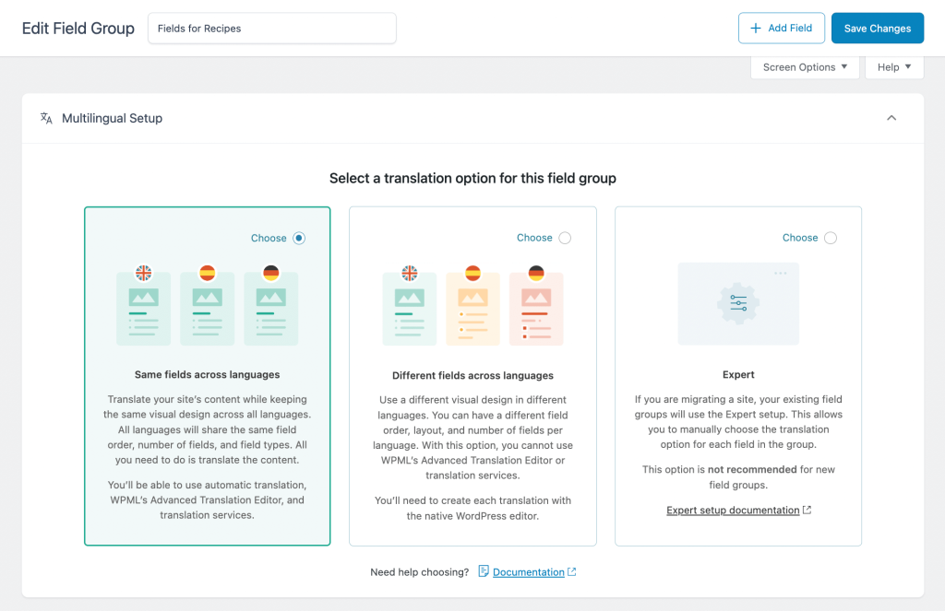Click the 'Different fields across languages' heading
945x611 pixels.
[x=473, y=375]
